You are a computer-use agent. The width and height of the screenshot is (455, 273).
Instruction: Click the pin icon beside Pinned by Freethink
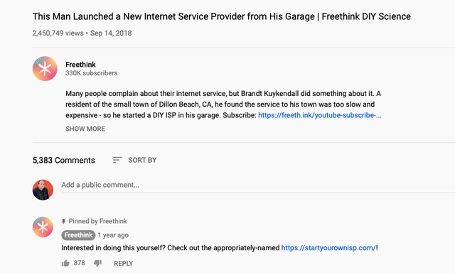[x=63, y=221]
